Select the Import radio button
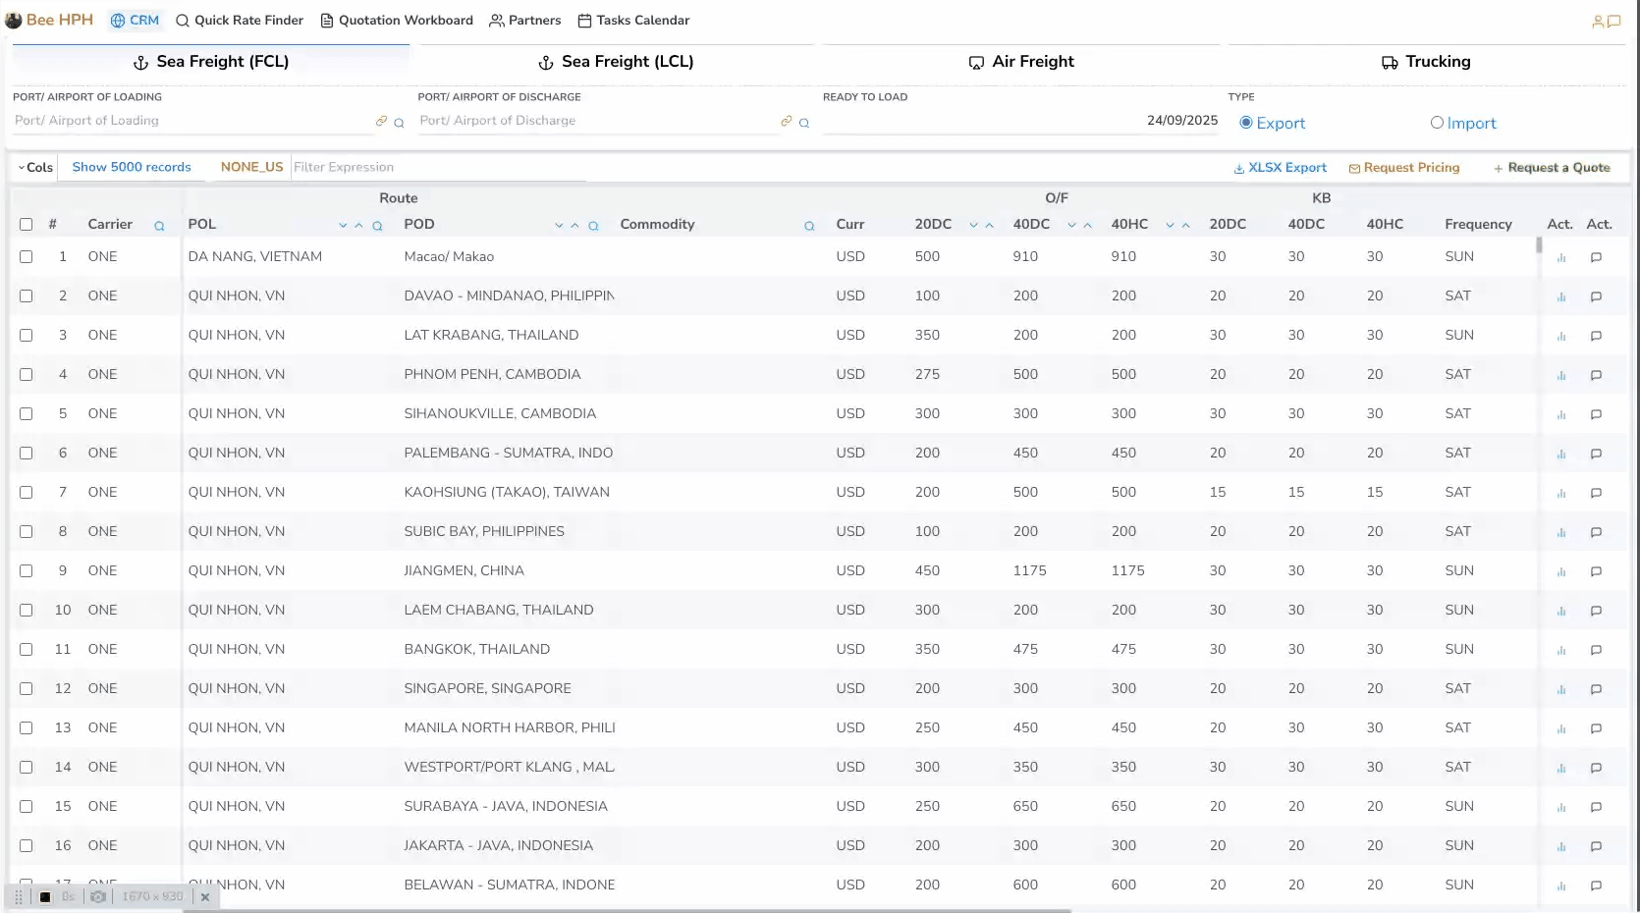 point(1437,123)
